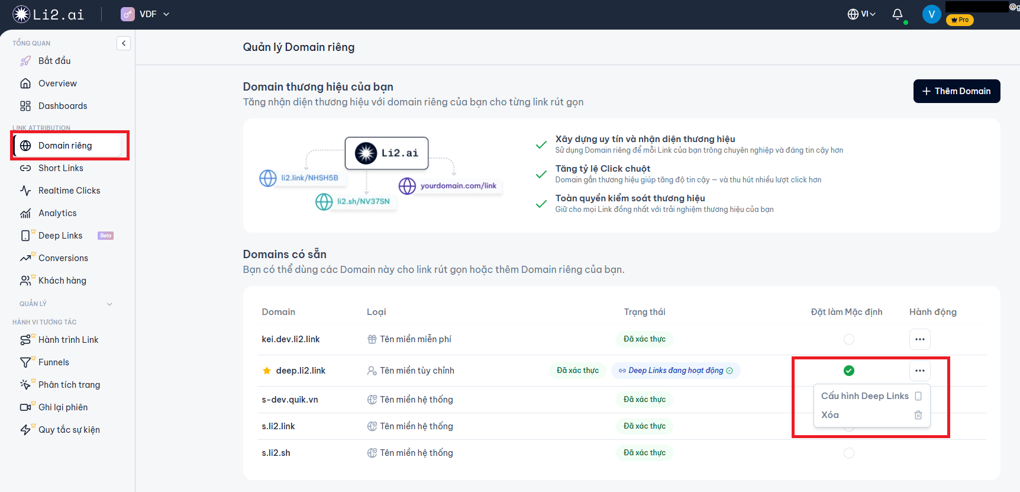Choose Cấu hình Deep Links menu option
The width and height of the screenshot is (1020, 492).
(871, 396)
